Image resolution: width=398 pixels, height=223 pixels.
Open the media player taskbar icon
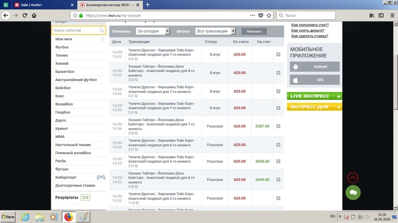click(x=53, y=217)
